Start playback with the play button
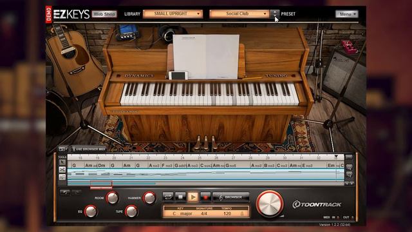This screenshot has height=232, width=412. coord(193,197)
